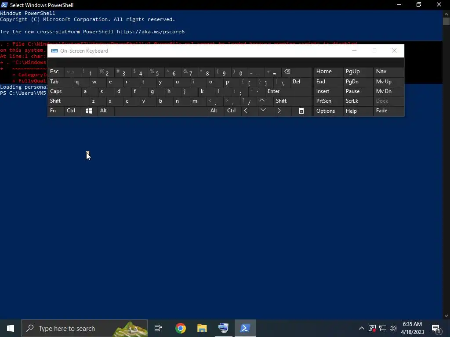Click the PowerShell taskbar icon
This screenshot has width=450, height=337.
coord(245,328)
